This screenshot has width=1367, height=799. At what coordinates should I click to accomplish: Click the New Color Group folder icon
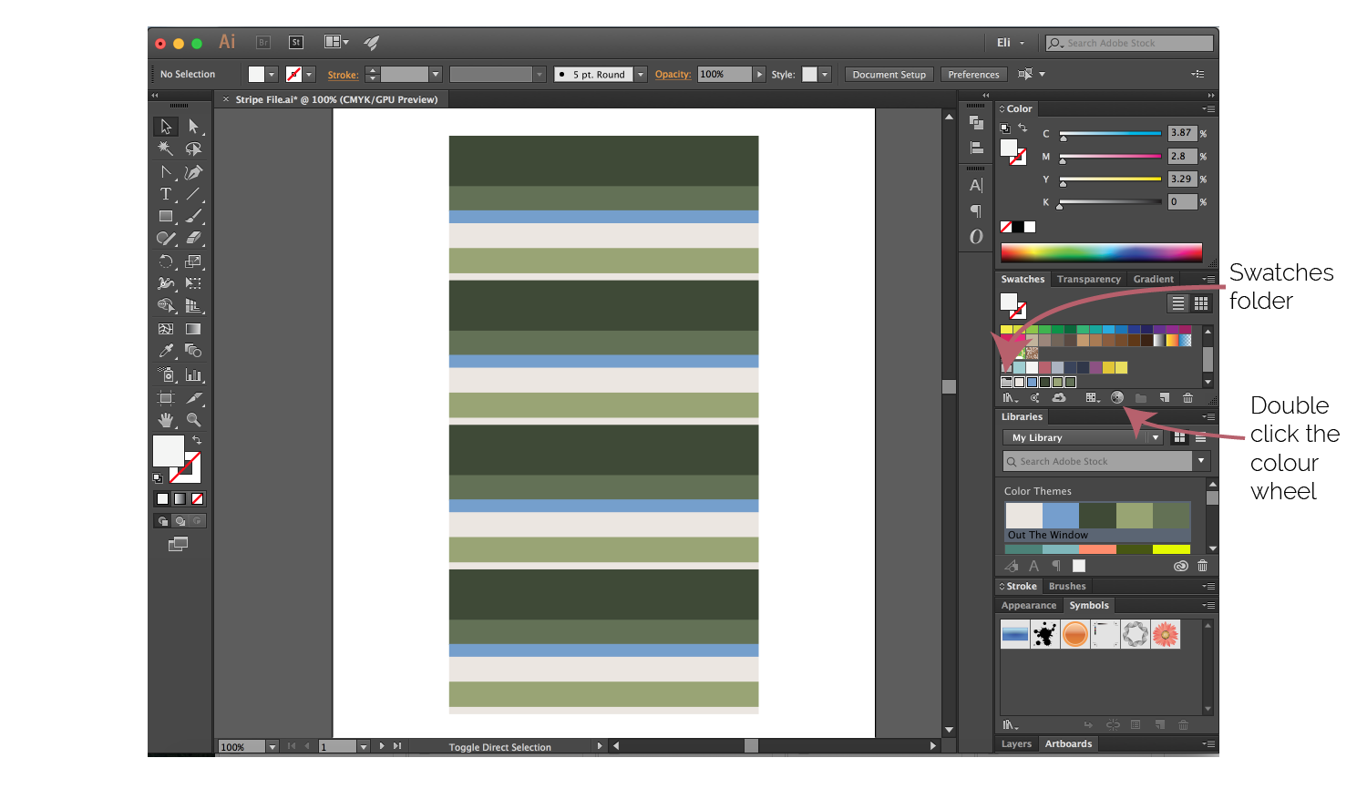1141,397
